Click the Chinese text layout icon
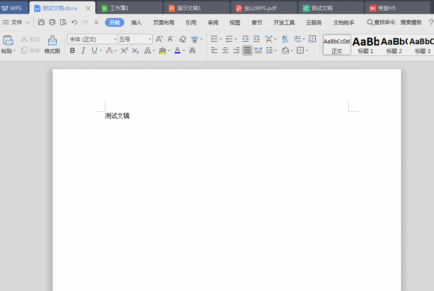Image resolution: width=434 pixels, height=291 pixels. point(269,39)
